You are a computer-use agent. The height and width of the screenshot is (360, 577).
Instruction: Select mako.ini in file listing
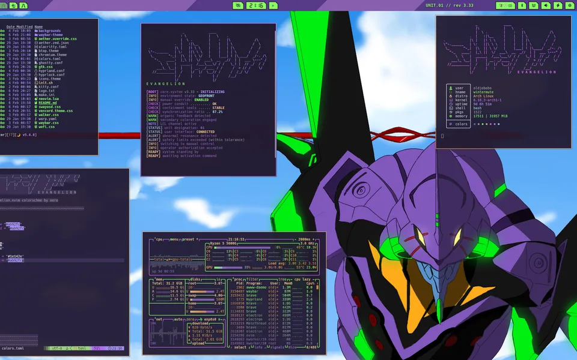47,95
